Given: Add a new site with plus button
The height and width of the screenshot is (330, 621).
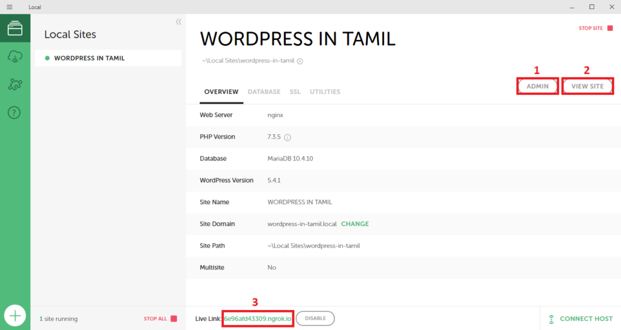Looking at the screenshot, I should 15,315.
